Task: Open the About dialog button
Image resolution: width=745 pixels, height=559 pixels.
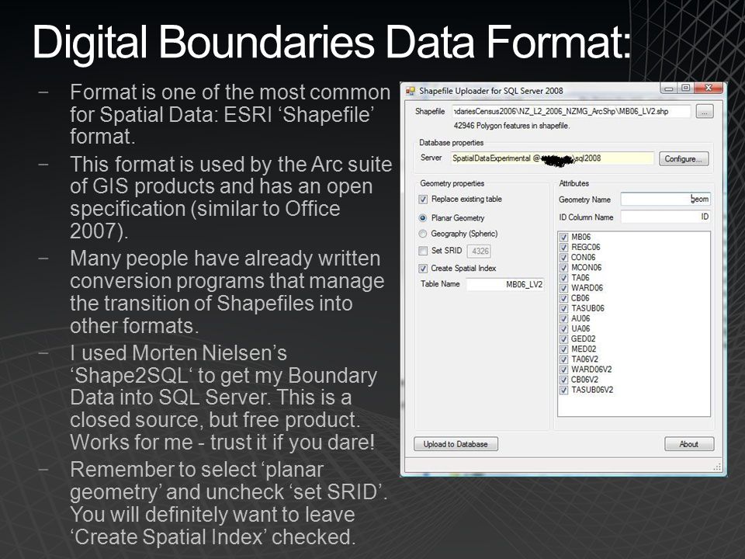Action: [689, 444]
